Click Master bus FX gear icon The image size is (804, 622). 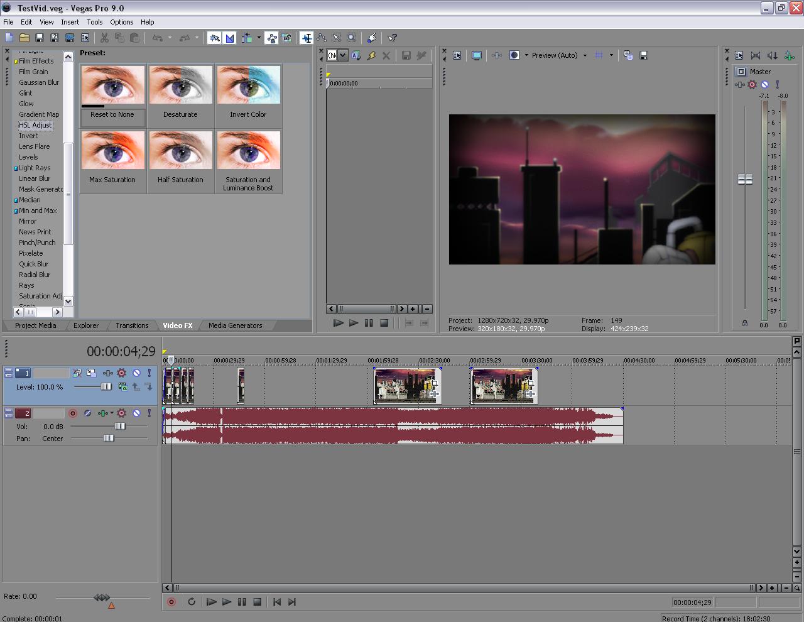(x=752, y=84)
